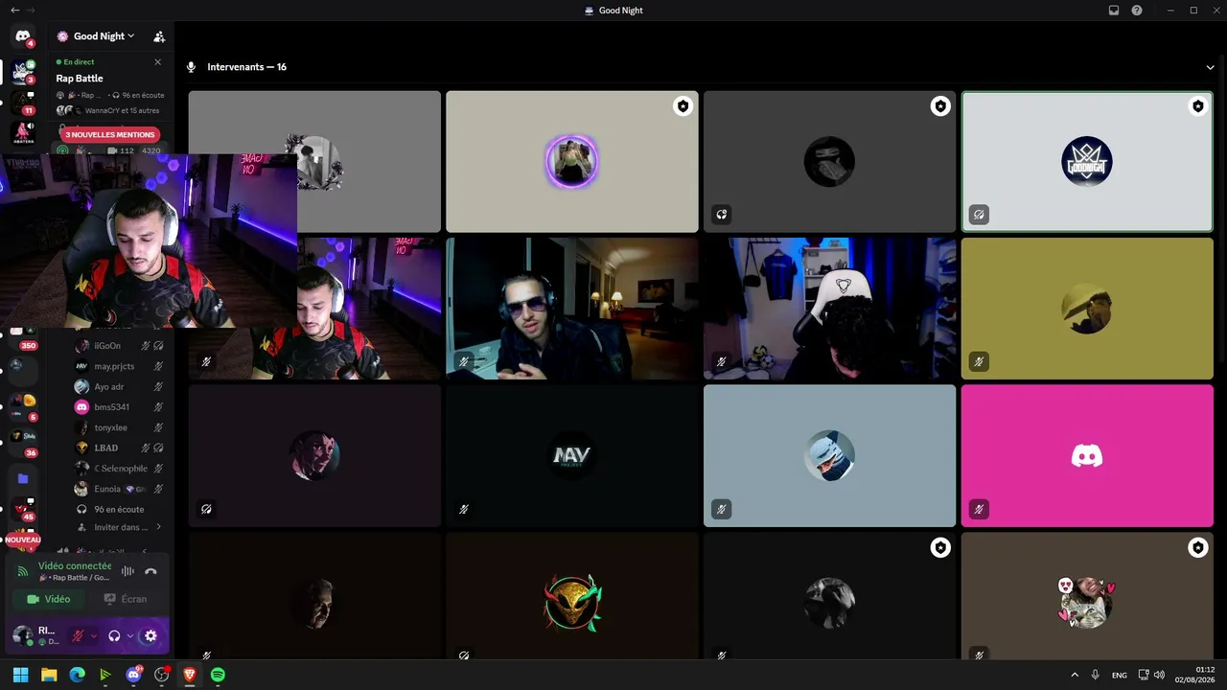Select the Good Night server icon in sidebar
The height and width of the screenshot is (690, 1227).
pos(22,71)
